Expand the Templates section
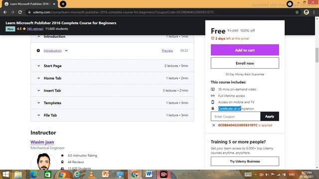 coord(39,103)
